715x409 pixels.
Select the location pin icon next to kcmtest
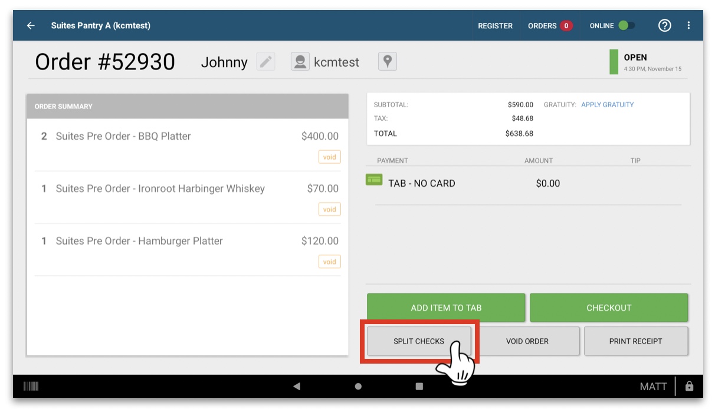388,61
